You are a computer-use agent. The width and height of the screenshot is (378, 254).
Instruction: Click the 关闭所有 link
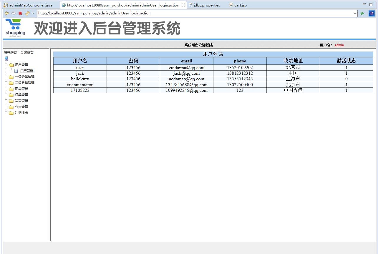[27, 53]
